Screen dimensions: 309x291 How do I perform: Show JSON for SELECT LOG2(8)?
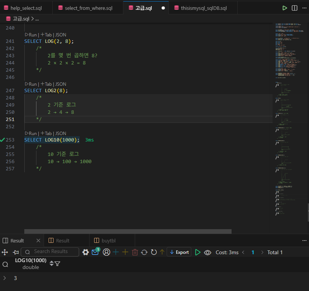61,84
